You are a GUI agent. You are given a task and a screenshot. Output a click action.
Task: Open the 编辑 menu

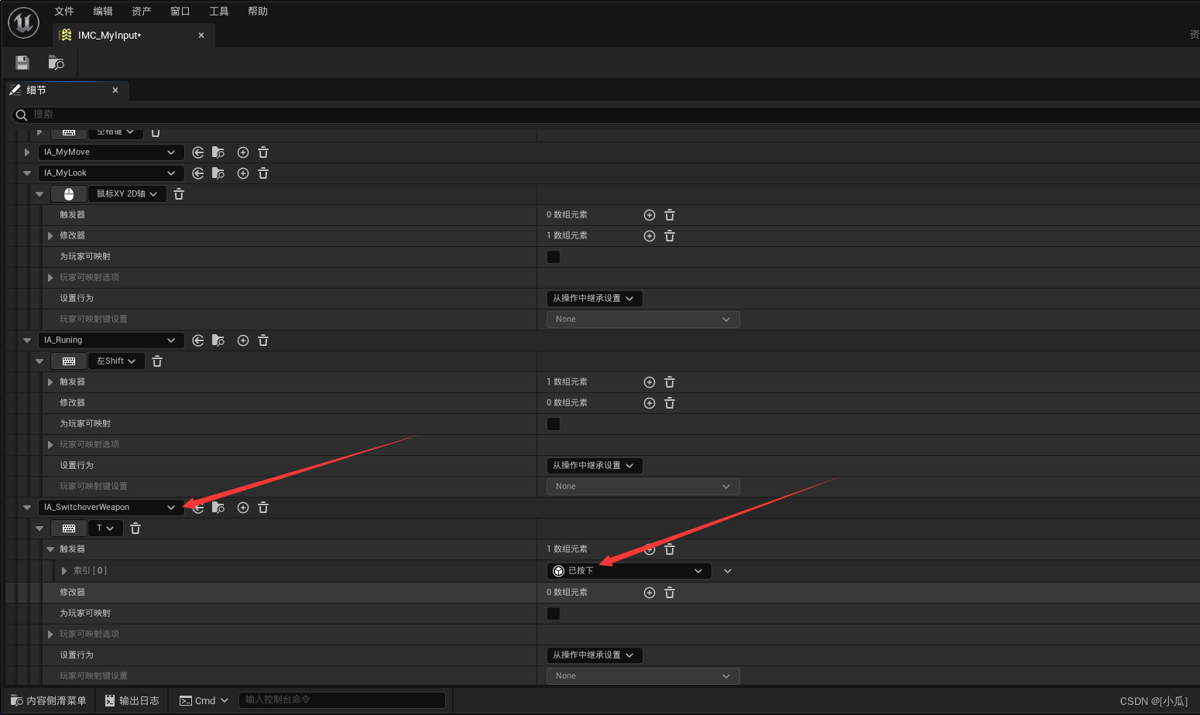click(103, 12)
